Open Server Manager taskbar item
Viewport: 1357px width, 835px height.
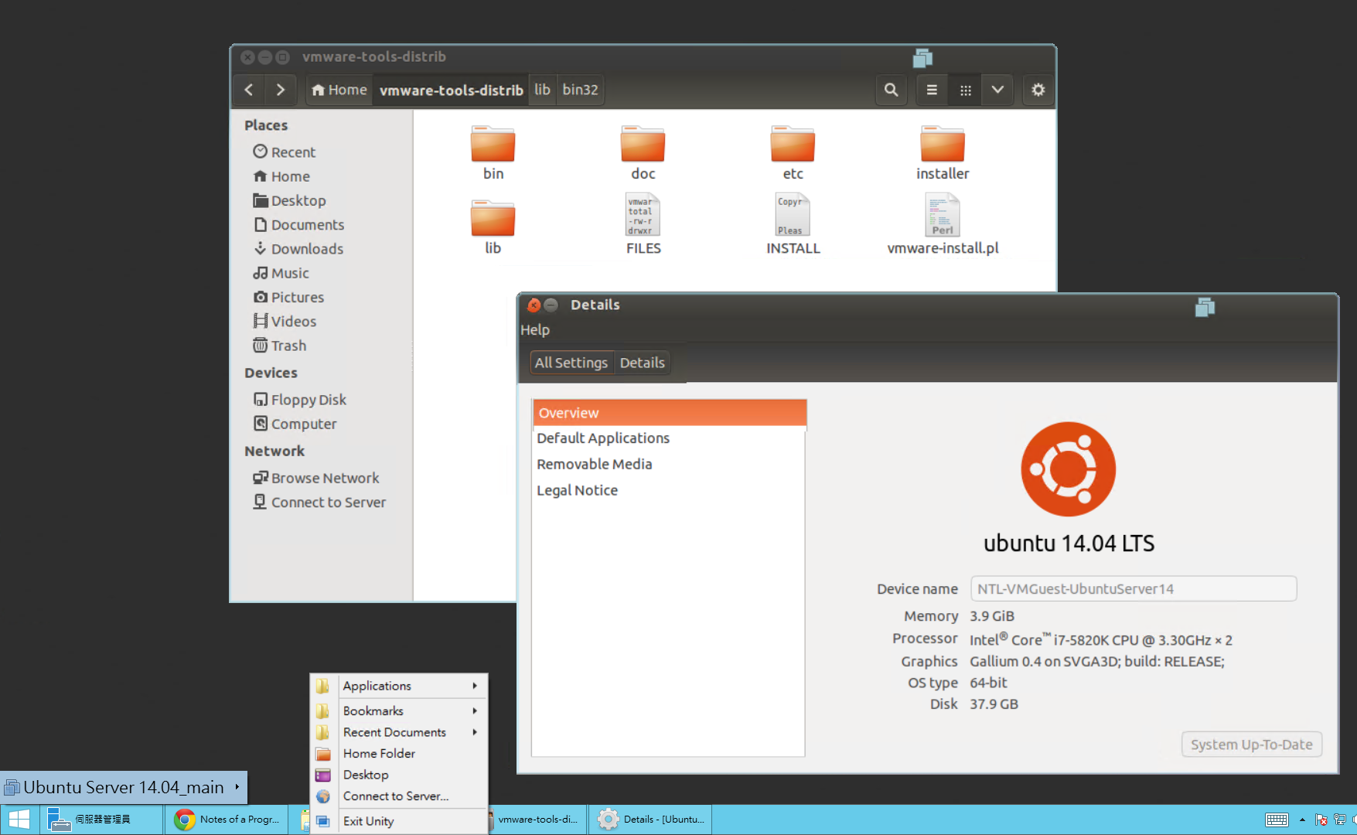pyautogui.click(x=101, y=820)
